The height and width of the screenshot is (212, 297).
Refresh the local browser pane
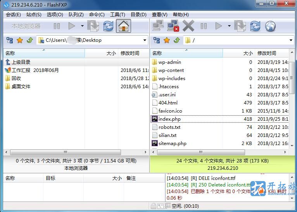pos(108,26)
